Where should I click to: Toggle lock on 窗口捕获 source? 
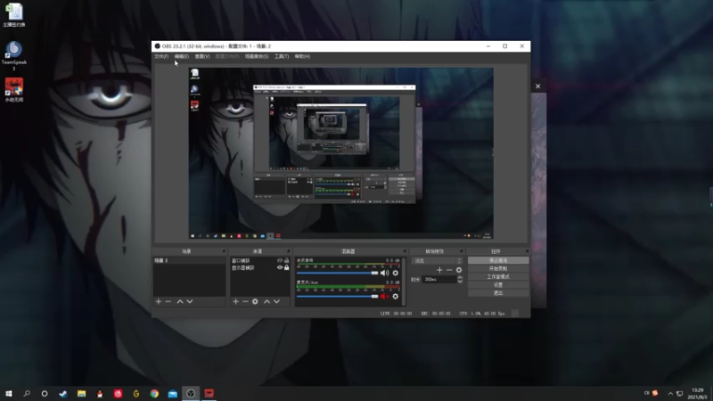click(286, 260)
